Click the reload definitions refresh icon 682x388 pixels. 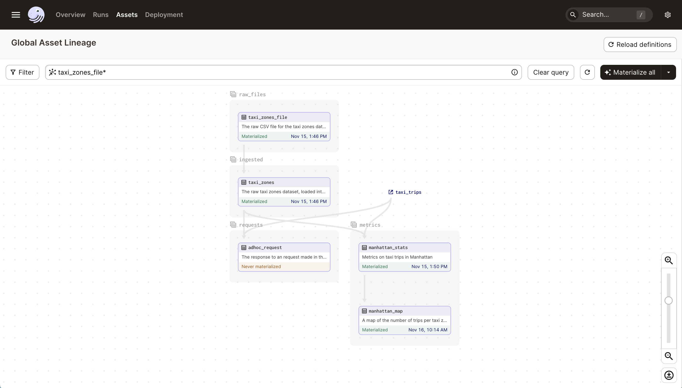(611, 45)
